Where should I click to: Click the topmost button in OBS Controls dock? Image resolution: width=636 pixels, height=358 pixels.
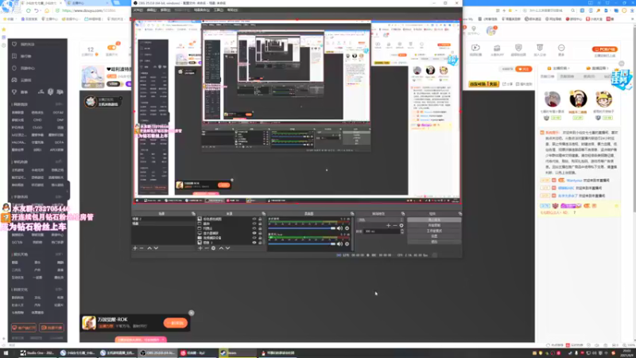(x=434, y=220)
